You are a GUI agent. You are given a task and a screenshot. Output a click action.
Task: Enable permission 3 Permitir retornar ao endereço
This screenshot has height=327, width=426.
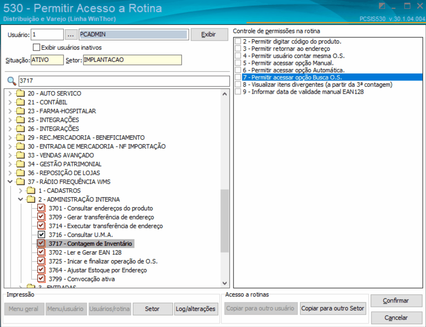238,49
